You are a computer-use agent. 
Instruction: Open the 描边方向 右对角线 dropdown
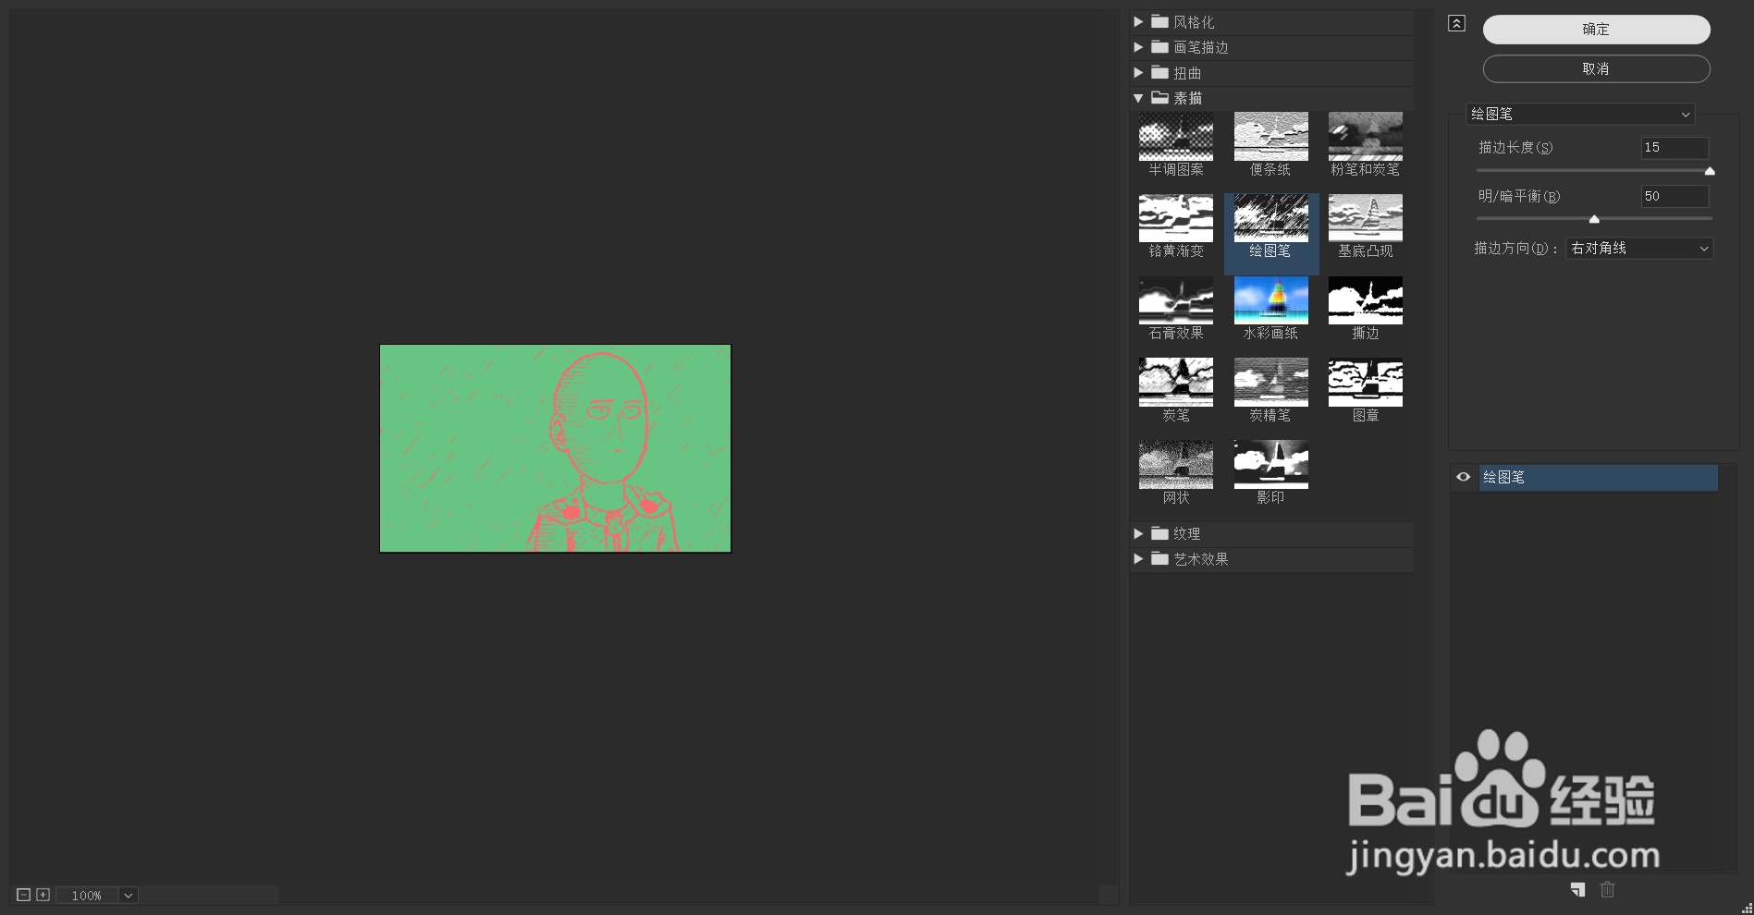coord(1638,248)
